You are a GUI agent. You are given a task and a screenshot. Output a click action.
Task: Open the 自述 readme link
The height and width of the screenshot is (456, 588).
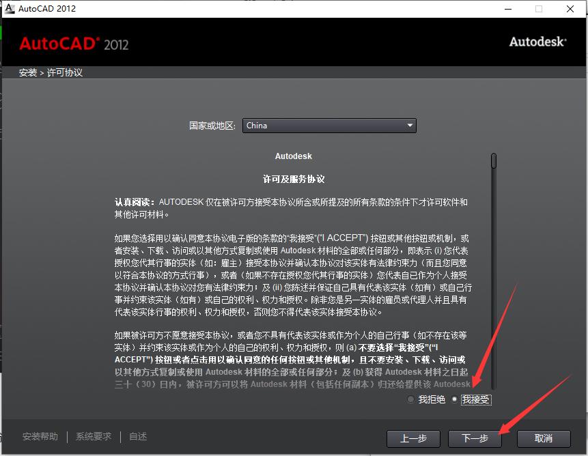tap(137, 436)
